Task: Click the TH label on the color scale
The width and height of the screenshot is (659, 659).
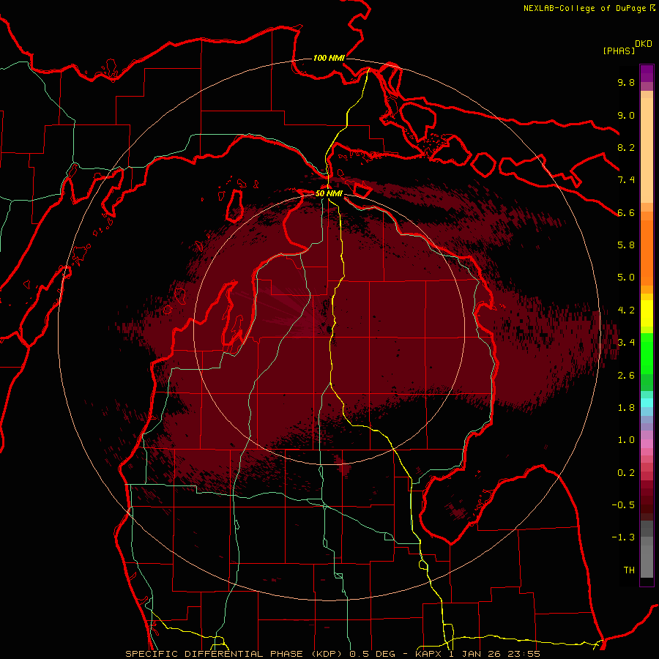Action: tap(629, 570)
